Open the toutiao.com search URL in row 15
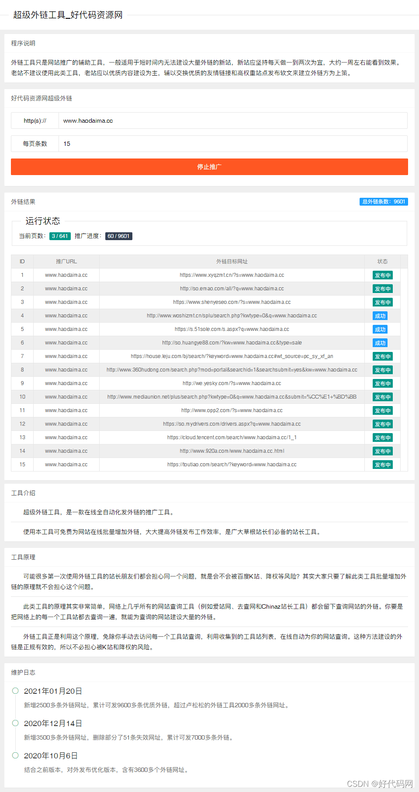This screenshot has width=419, height=792. click(232, 465)
